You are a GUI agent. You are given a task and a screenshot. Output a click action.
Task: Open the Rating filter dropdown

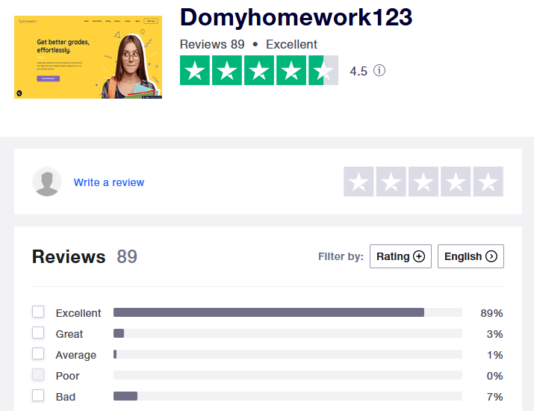point(400,256)
